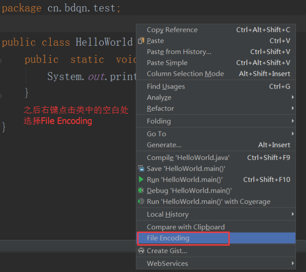Choose Copy Reference from context menu
This screenshot has width=306, height=272.
[x=216, y=30]
